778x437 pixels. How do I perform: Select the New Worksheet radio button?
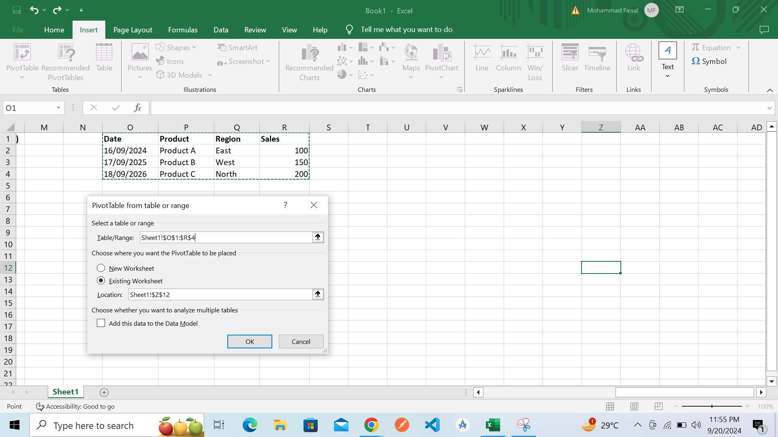pyautogui.click(x=101, y=268)
